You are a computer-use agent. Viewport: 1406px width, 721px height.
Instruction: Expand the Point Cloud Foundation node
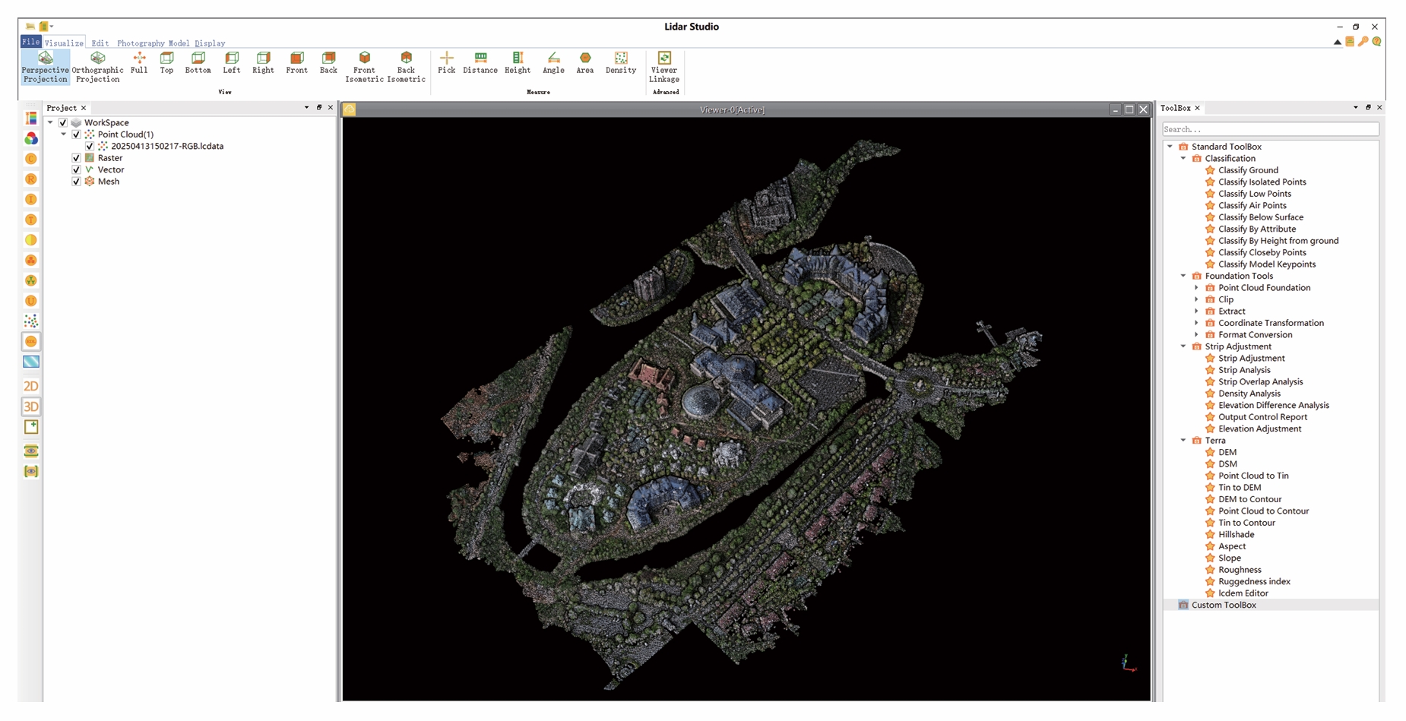pos(1196,288)
